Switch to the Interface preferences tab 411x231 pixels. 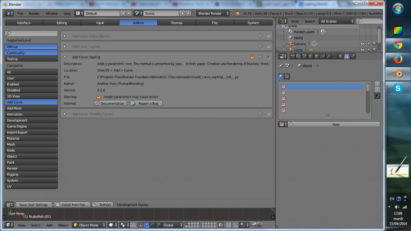[x=24, y=23]
